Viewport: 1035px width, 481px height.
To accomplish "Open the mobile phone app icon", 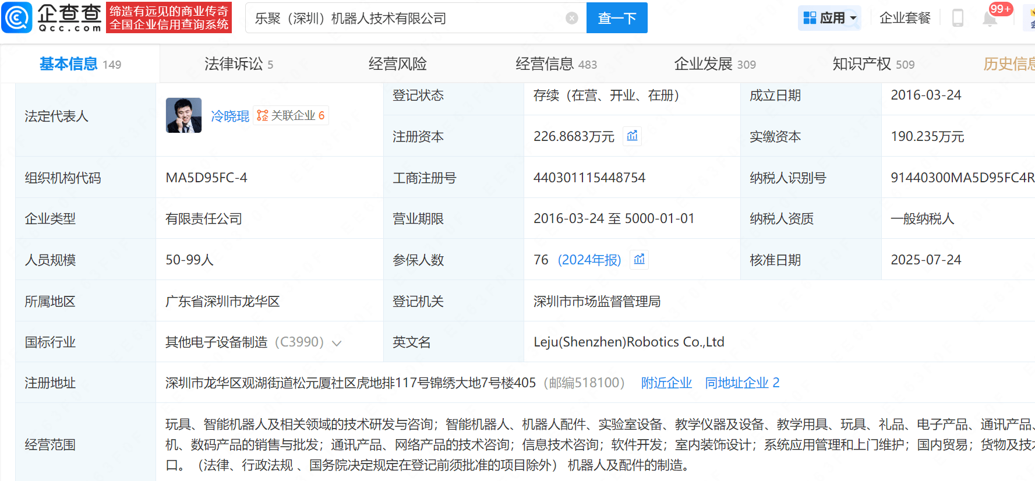I will [x=958, y=18].
